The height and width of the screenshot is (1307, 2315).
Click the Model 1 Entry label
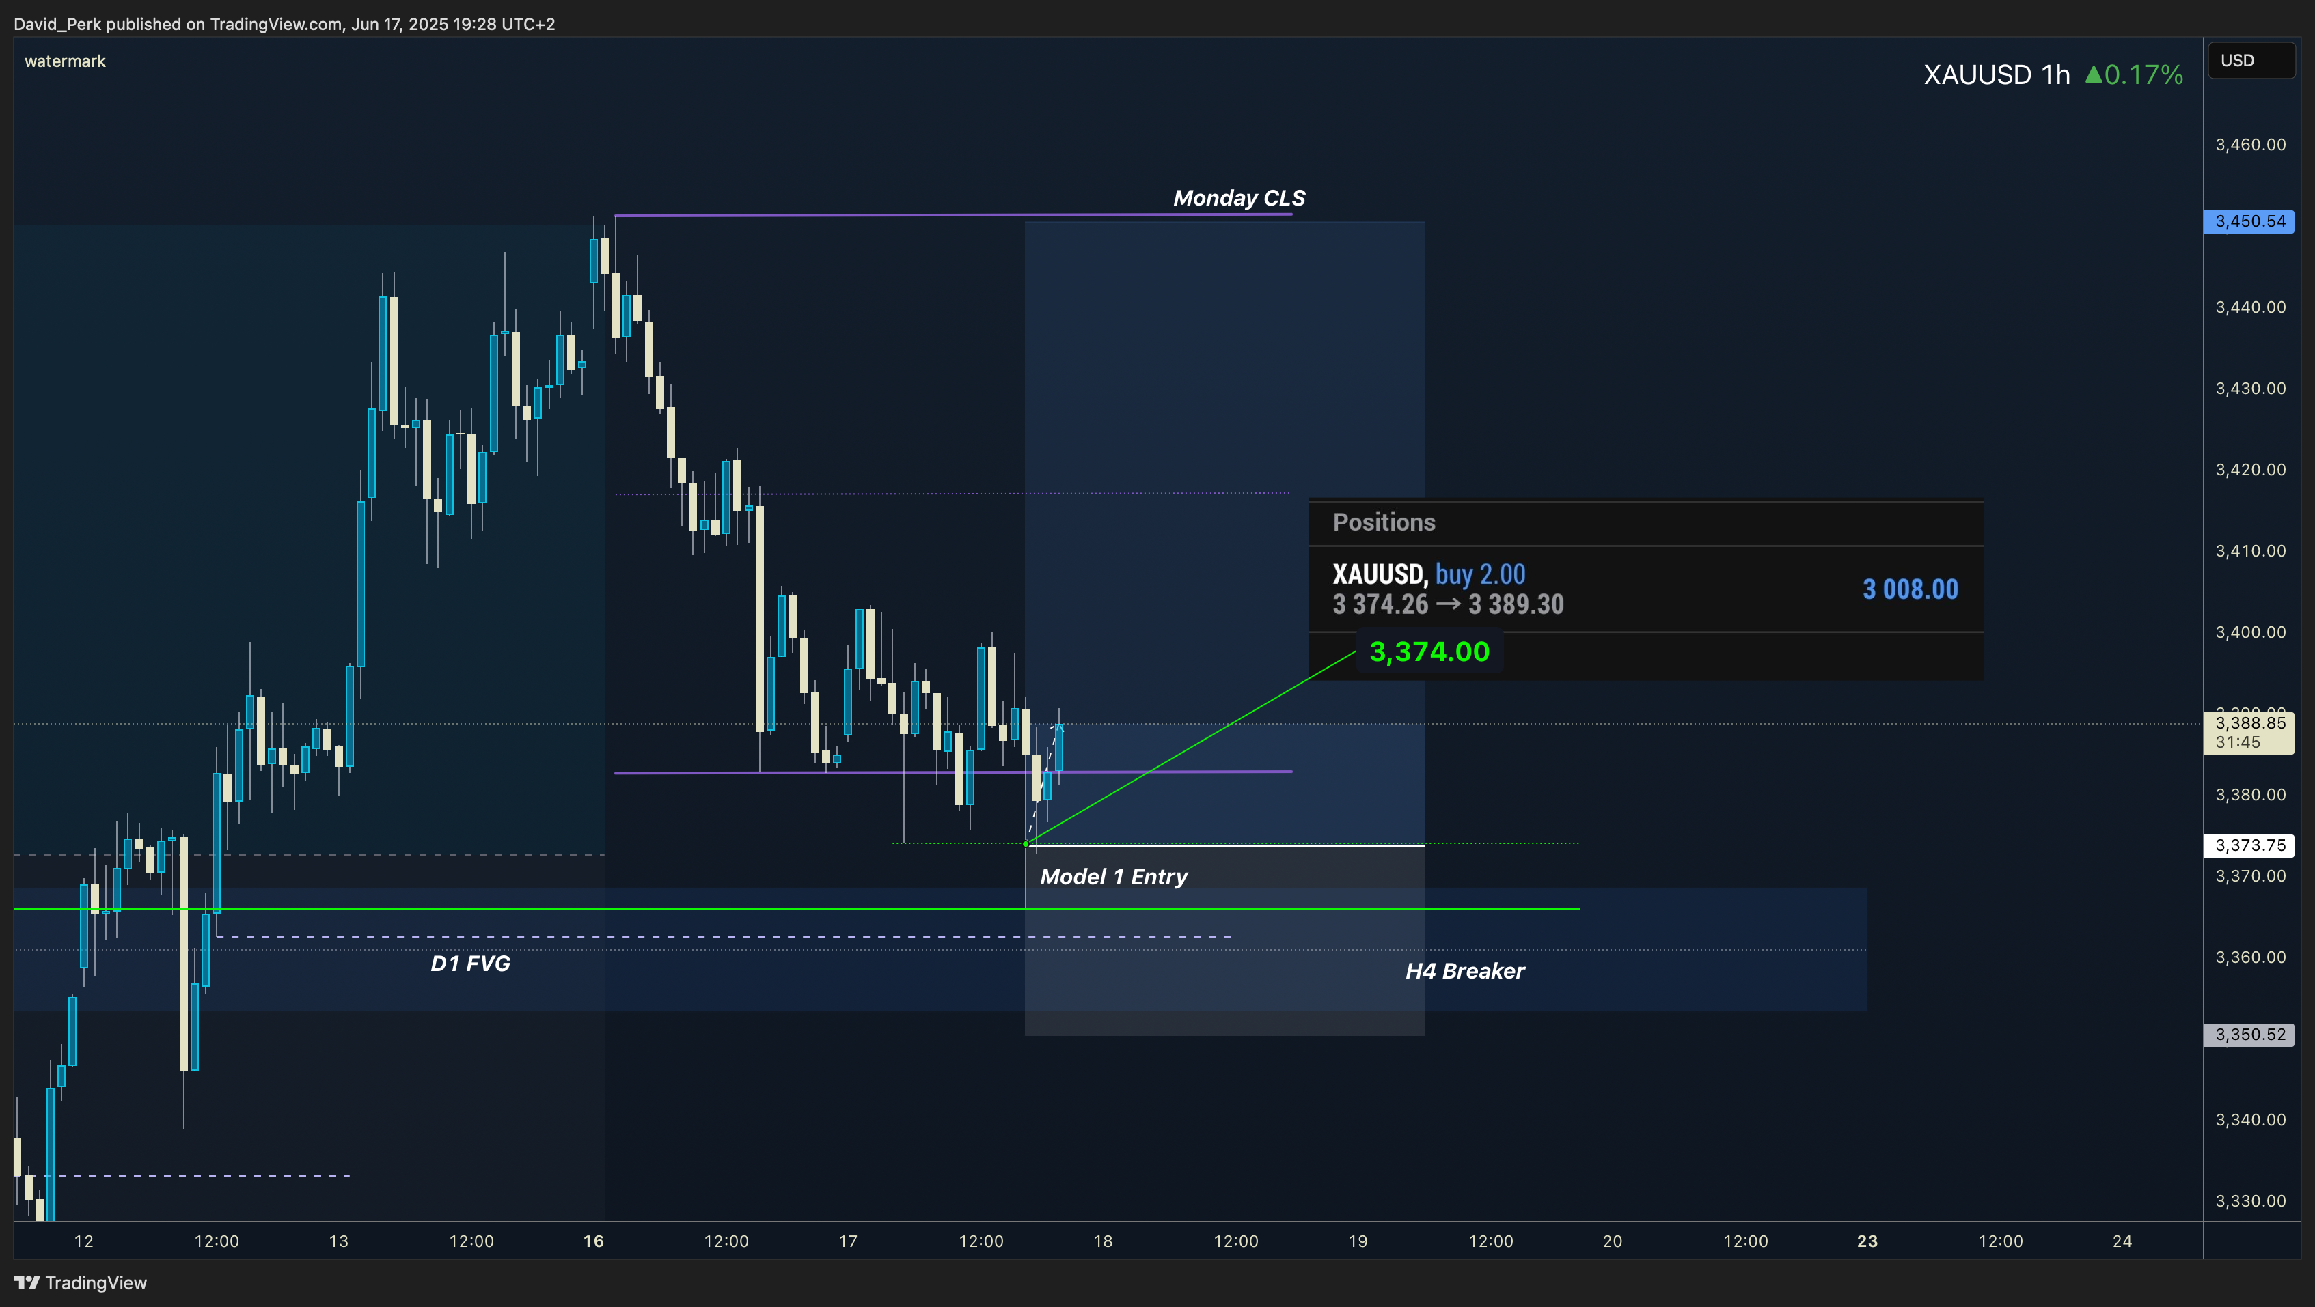(x=1114, y=877)
